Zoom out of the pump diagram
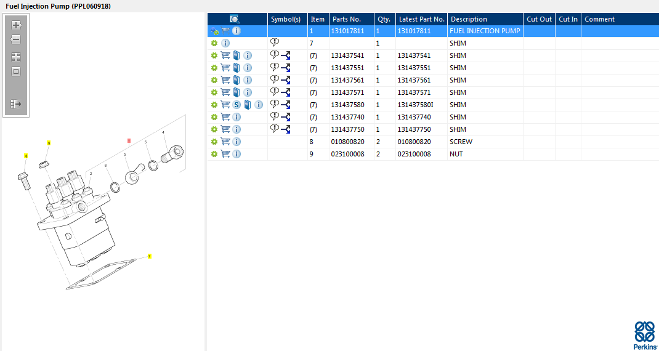The width and height of the screenshot is (659, 351). 16,40
